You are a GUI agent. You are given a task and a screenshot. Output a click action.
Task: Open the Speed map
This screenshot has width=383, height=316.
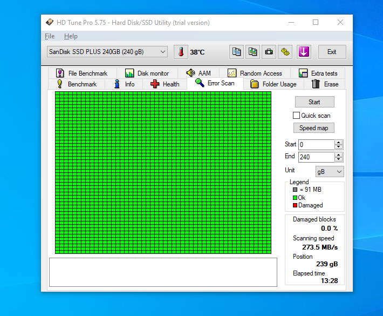click(x=313, y=128)
